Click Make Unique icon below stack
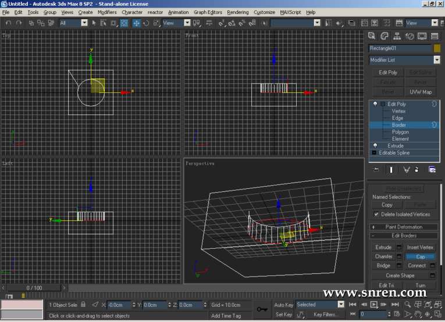445x322 pixels. point(407,170)
